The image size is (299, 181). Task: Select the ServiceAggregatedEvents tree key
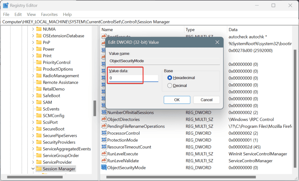click(67, 149)
